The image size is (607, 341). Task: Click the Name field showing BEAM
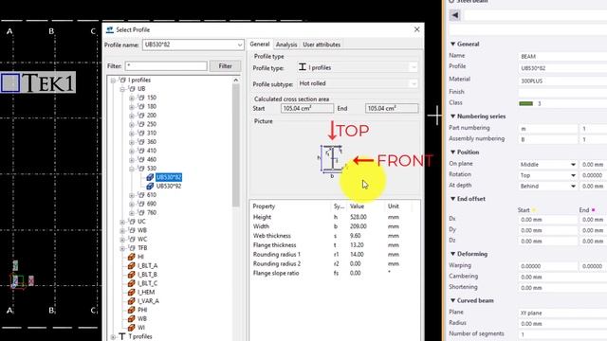562,57
